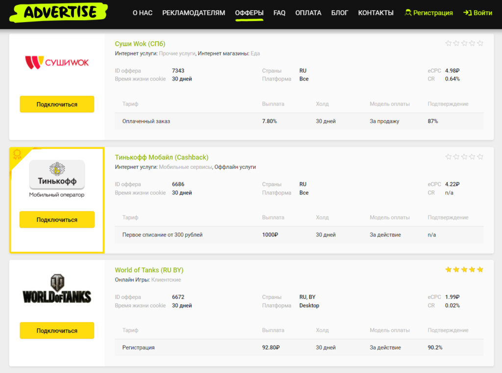Click eCPC value 4.98₽
Viewport: 502px width, 373px height.
click(452, 71)
